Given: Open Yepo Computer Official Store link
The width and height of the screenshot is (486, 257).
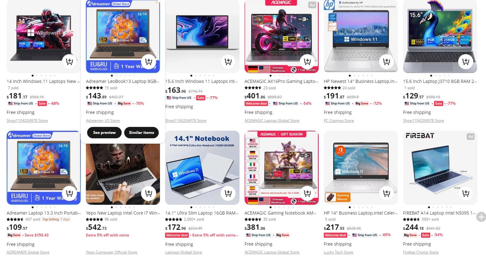Looking at the screenshot, I should 112,252.
